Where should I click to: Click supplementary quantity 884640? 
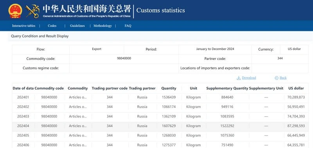[227, 97]
